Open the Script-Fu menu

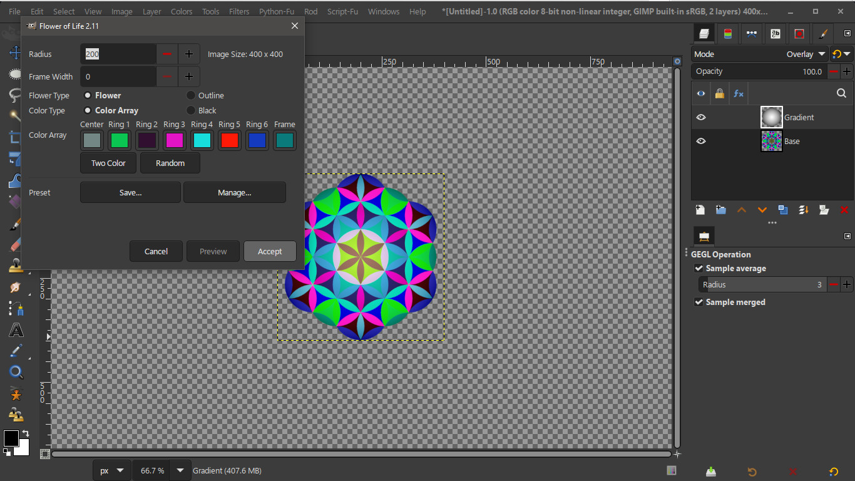(342, 11)
